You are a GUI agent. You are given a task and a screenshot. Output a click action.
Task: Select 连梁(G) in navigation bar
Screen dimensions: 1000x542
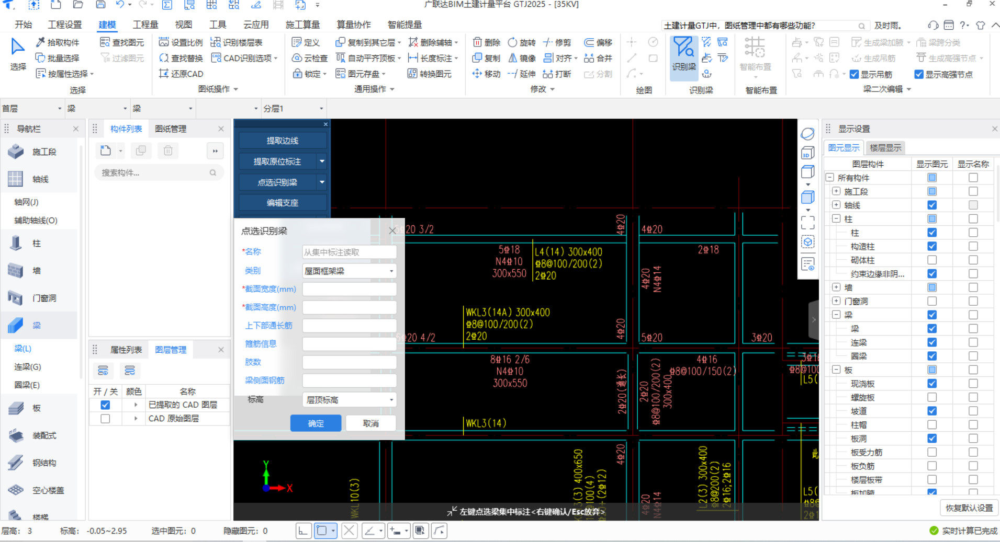click(x=28, y=367)
